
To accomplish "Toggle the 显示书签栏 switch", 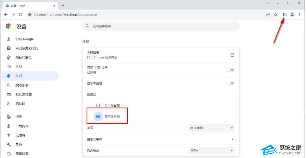I will pyautogui.click(x=230, y=83).
